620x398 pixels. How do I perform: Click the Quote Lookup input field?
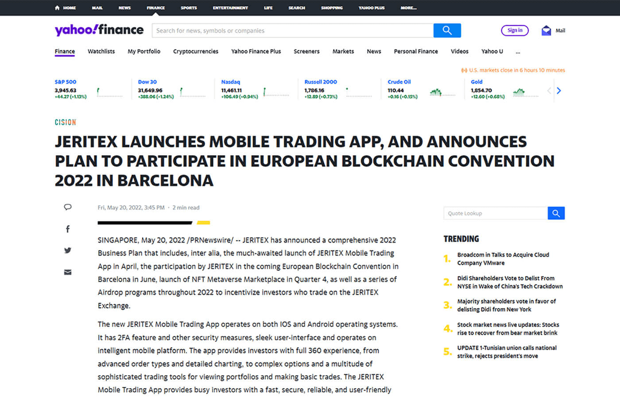click(496, 213)
